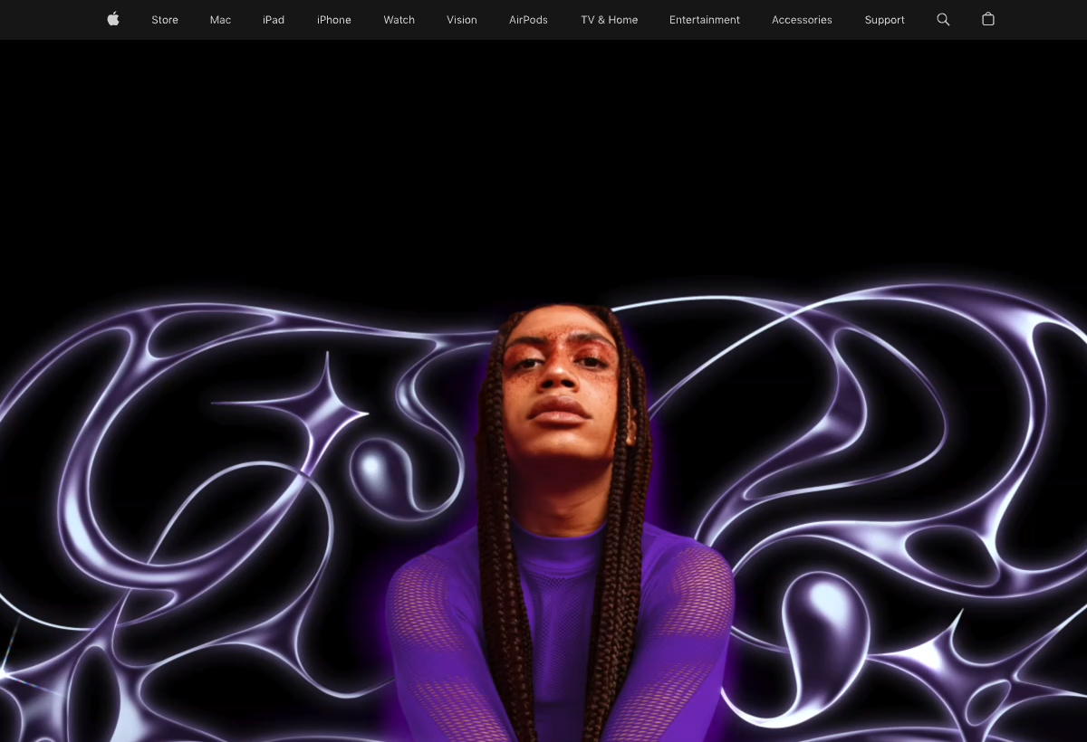Choose Watch from the top navigation
Image resolution: width=1087 pixels, height=742 pixels.
399,20
